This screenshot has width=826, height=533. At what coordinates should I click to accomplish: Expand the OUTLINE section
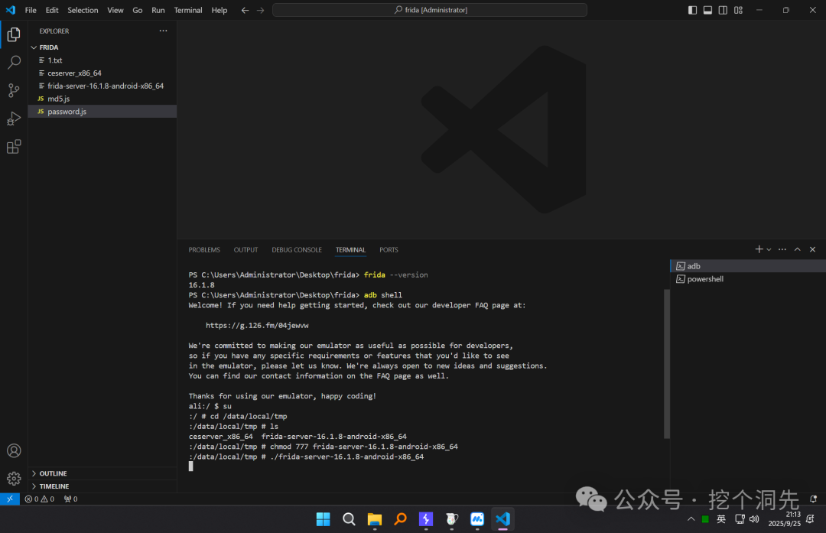pos(53,473)
